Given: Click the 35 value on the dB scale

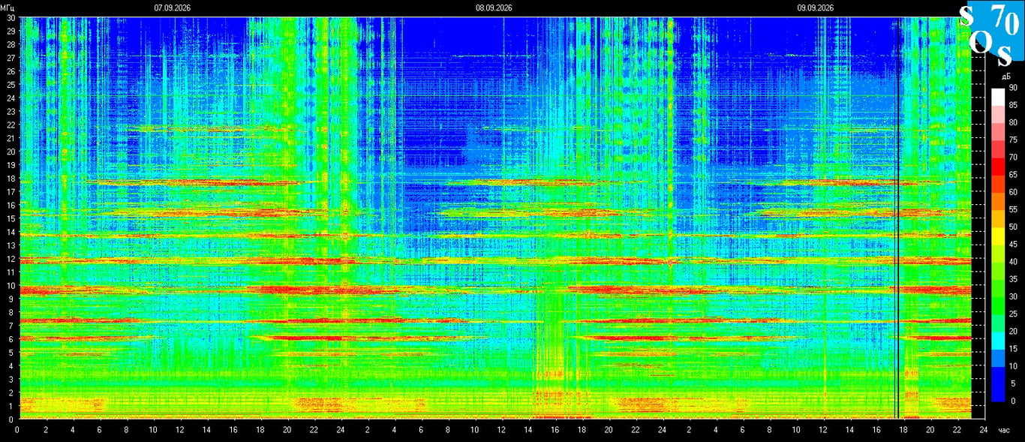Looking at the screenshot, I should (x=1013, y=279).
